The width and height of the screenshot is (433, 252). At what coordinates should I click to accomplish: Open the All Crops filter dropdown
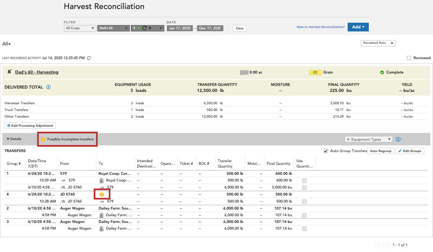coord(80,28)
